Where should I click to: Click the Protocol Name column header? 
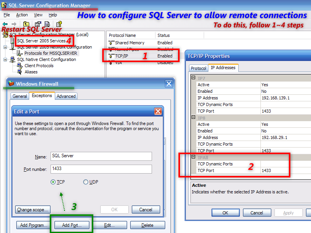tap(131, 35)
